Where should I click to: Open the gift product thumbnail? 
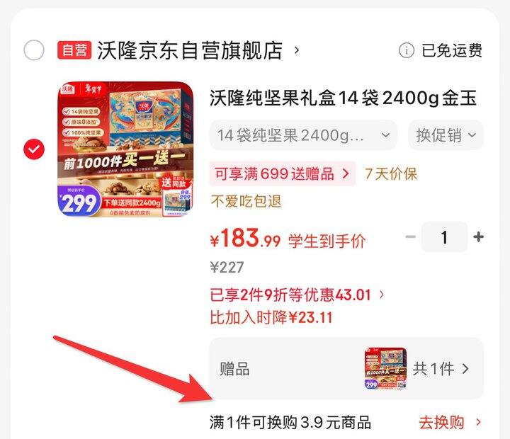coord(386,368)
